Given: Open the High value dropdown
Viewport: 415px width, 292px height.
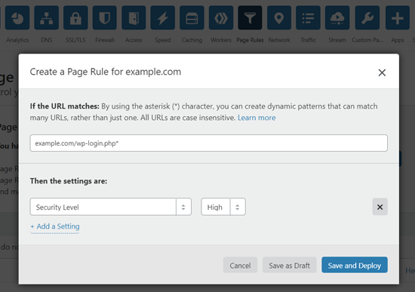Looking at the screenshot, I should [x=223, y=207].
